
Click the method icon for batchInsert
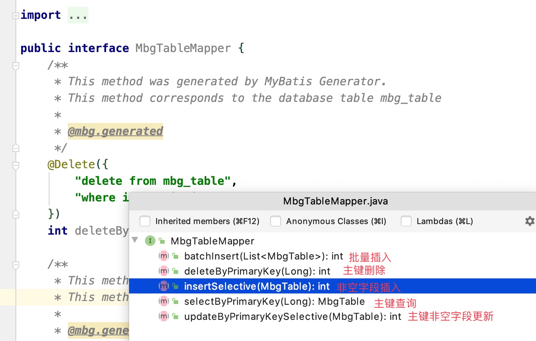pos(163,256)
